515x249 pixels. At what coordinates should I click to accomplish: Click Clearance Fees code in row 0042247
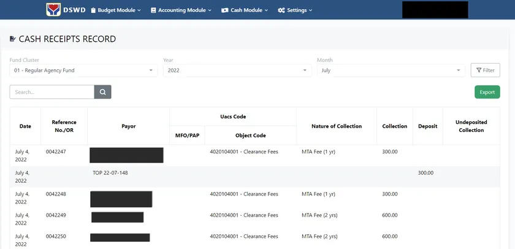[x=244, y=151]
